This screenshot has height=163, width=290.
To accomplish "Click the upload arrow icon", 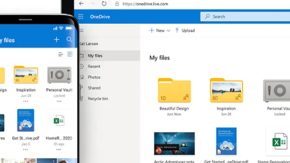I will (x=177, y=30).
